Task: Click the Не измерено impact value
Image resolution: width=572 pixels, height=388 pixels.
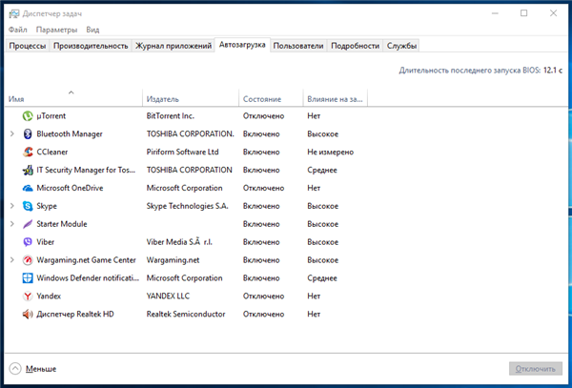Action: coord(331,153)
